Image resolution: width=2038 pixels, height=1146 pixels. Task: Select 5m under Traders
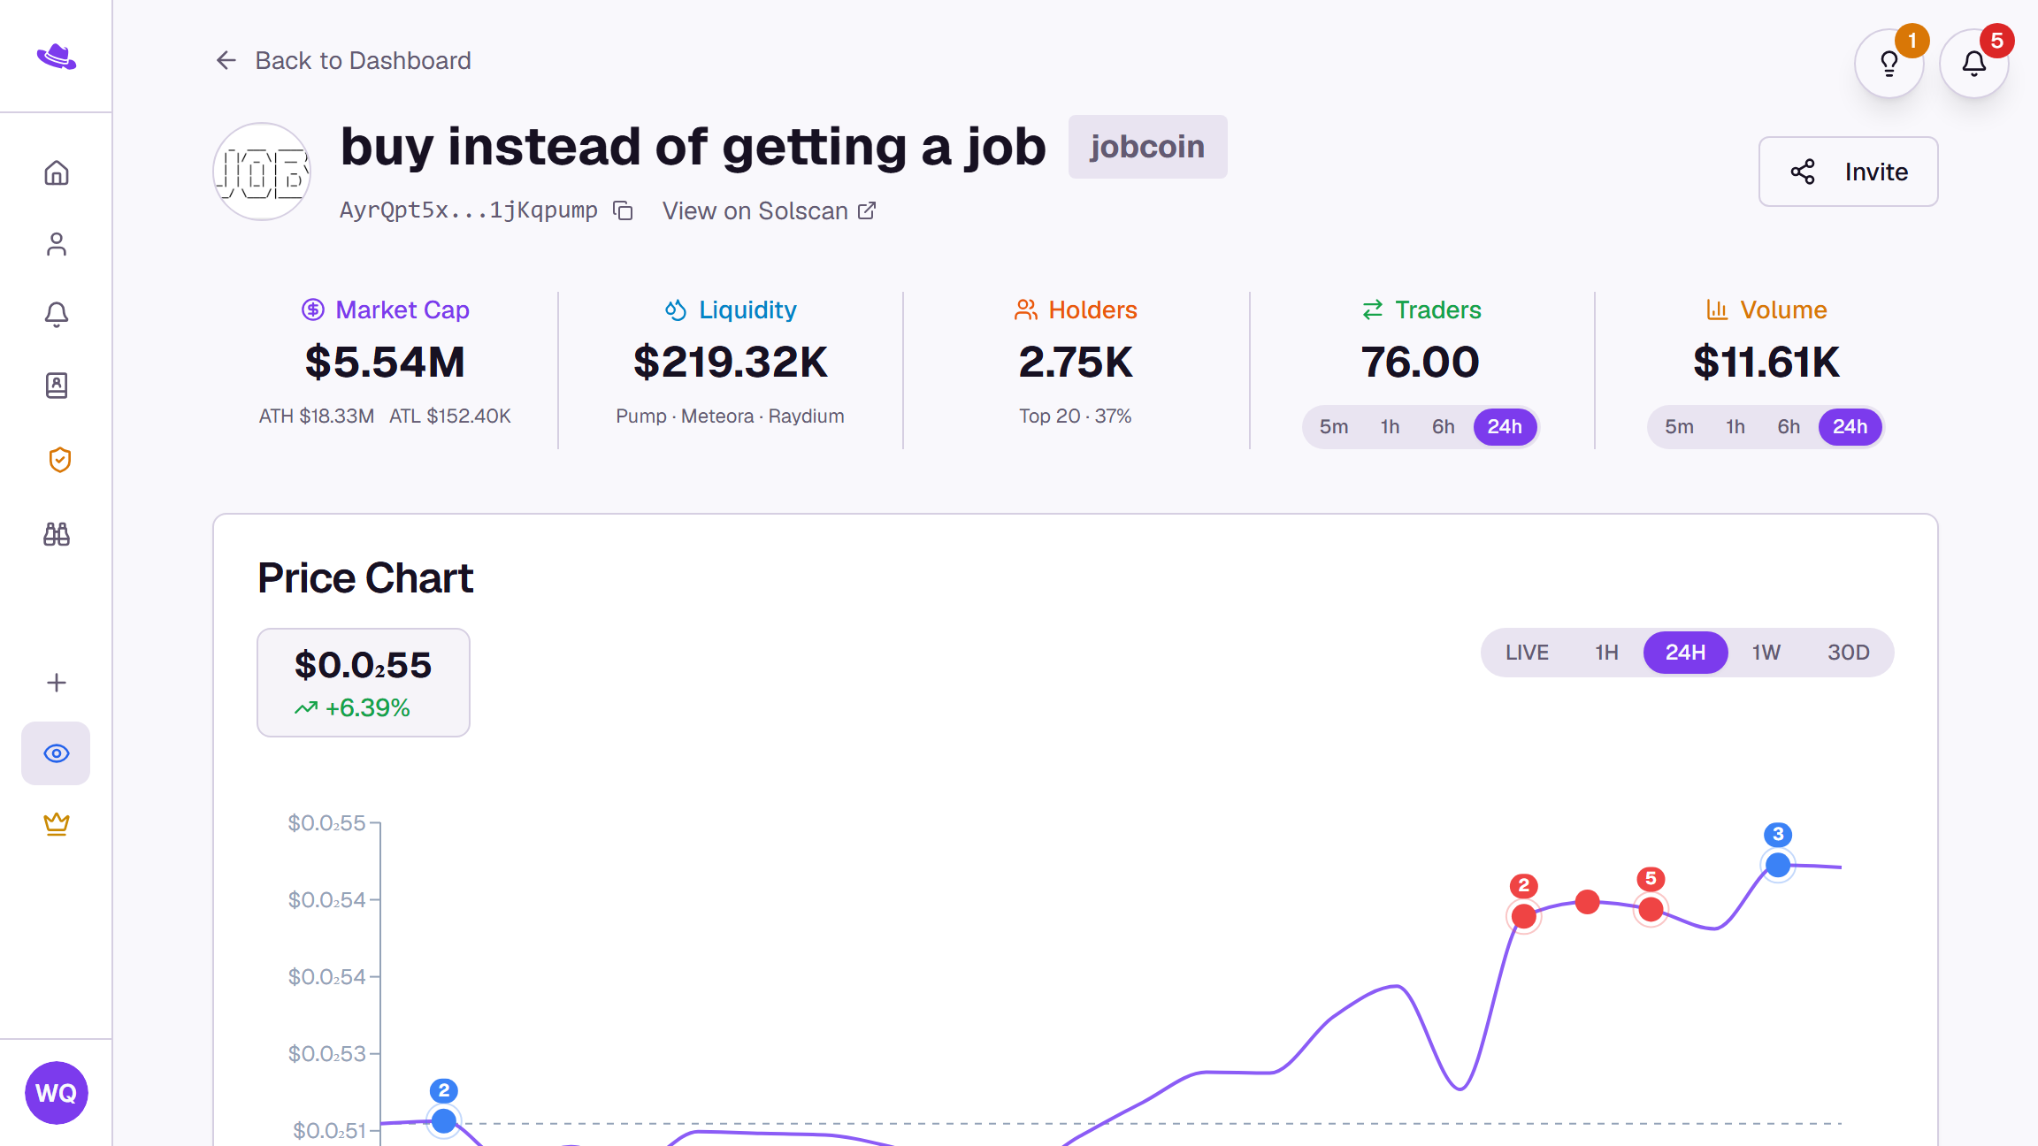pos(1334,427)
